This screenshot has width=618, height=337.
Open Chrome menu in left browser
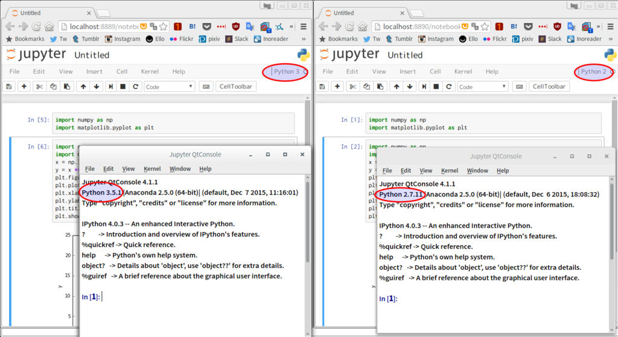tap(304, 27)
